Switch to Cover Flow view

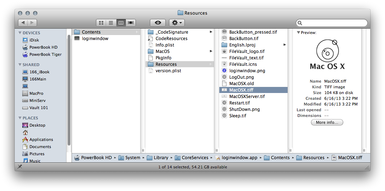coord(131,23)
